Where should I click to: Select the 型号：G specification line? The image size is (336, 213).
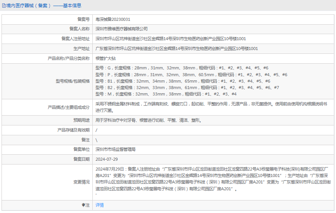182,68
